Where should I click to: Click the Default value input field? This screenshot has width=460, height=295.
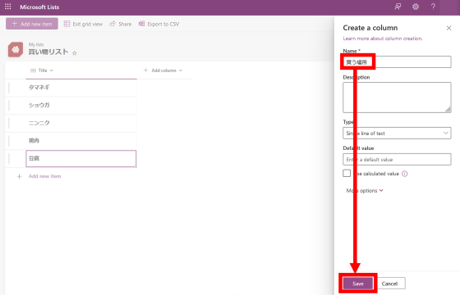point(397,160)
